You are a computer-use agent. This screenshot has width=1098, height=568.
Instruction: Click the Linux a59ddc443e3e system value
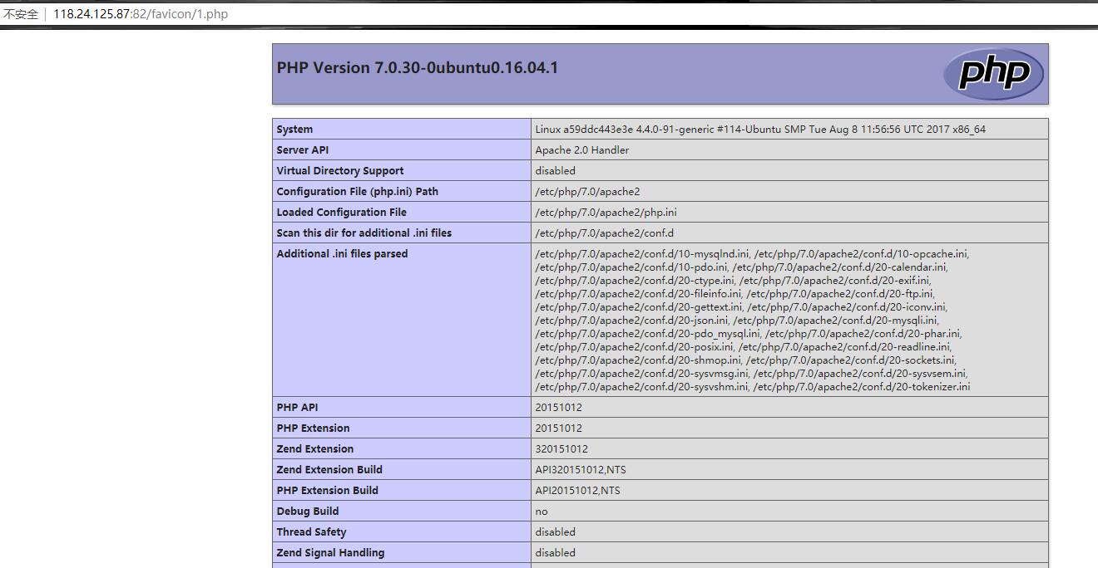pyautogui.click(x=759, y=130)
